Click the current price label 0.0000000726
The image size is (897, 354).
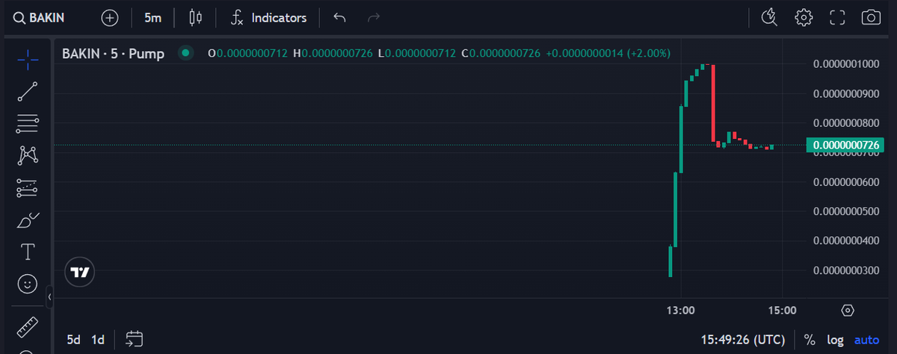(846, 144)
